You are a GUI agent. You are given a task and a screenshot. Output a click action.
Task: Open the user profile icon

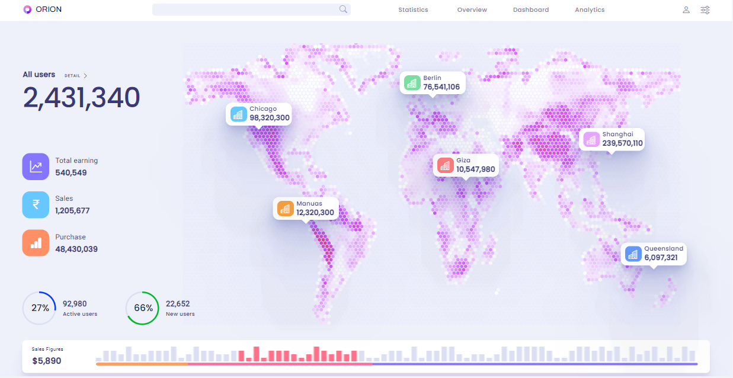pyautogui.click(x=686, y=9)
